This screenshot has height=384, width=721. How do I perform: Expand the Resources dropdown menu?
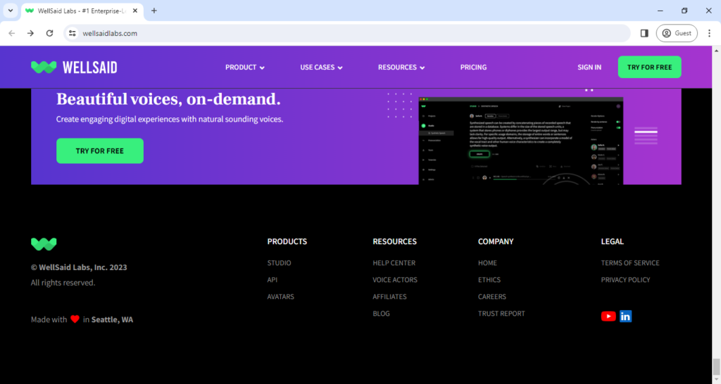(401, 68)
